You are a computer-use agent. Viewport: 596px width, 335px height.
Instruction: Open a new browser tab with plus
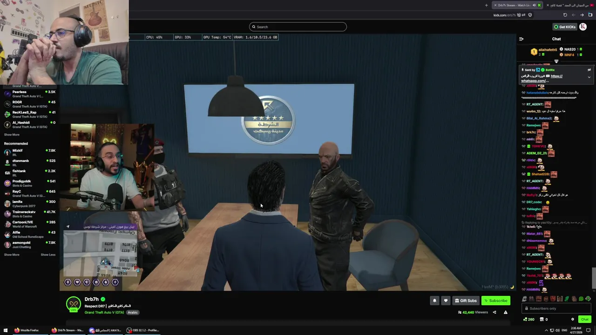[487, 5]
